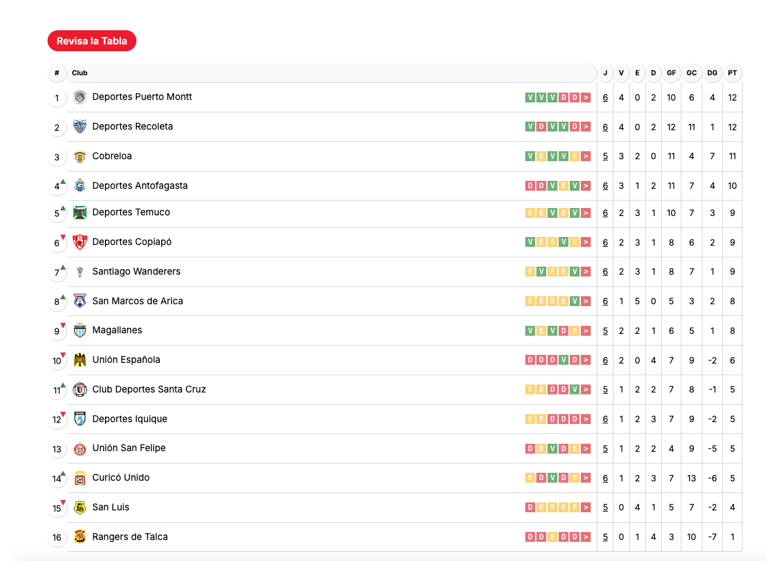Click the Deportes Temuco club crest
Screen dimensions: 766x561
pyautogui.click(x=80, y=212)
